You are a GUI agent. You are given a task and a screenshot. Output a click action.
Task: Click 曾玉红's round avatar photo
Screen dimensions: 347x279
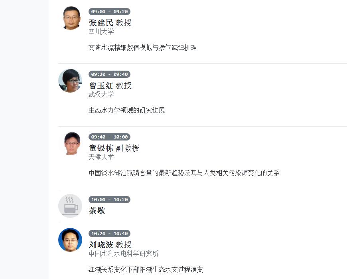70,81
